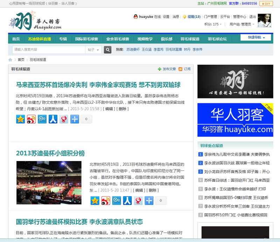This screenshot has width=280, height=242.
Task: Open article 2013苏迪曼杯小组积分榜 headline
Action: [50, 153]
